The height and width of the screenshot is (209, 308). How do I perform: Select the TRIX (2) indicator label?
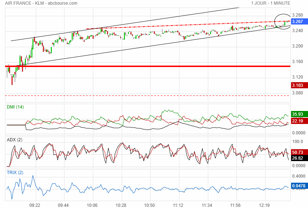pos(15,173)
